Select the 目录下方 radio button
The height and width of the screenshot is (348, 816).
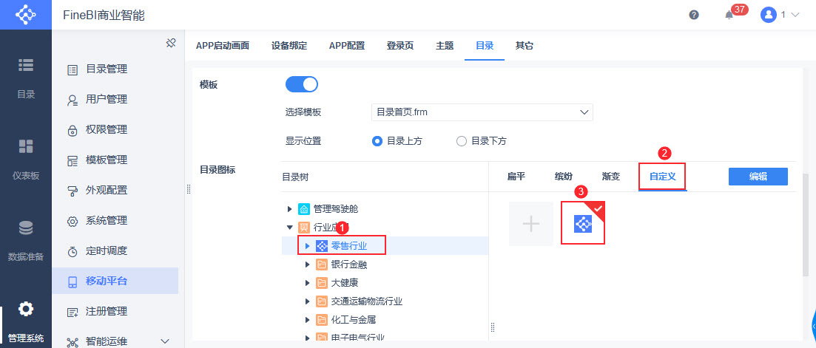coord(462,141)
